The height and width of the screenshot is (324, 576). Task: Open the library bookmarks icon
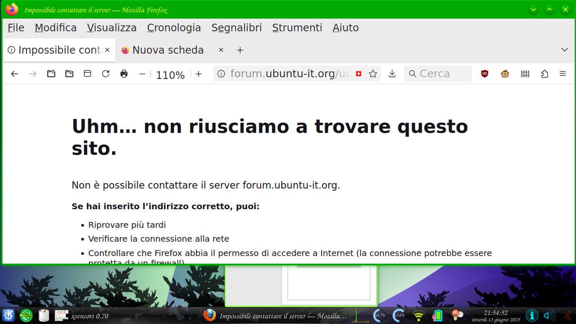[525, 74]
